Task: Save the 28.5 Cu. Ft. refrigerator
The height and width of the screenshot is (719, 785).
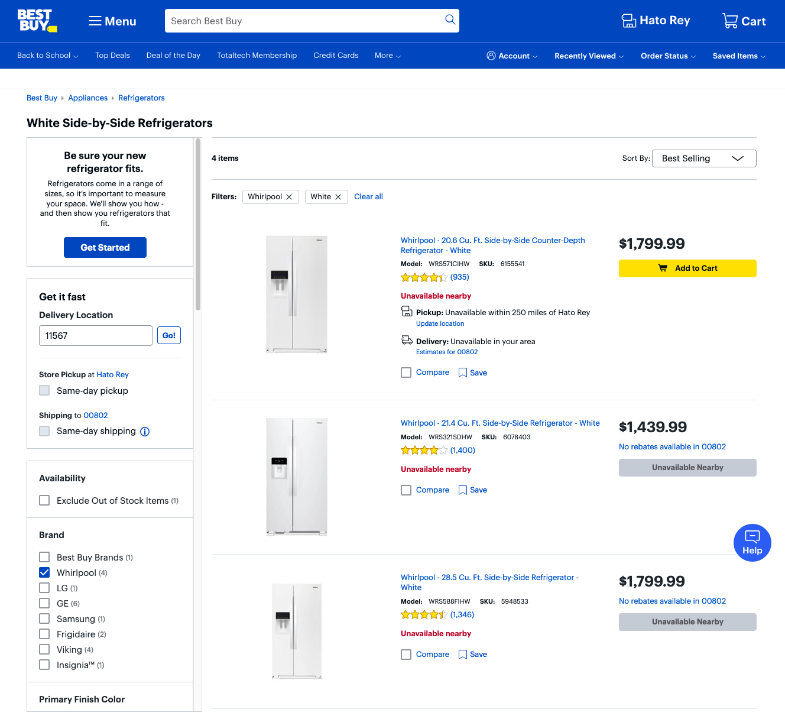Action: 473,655
